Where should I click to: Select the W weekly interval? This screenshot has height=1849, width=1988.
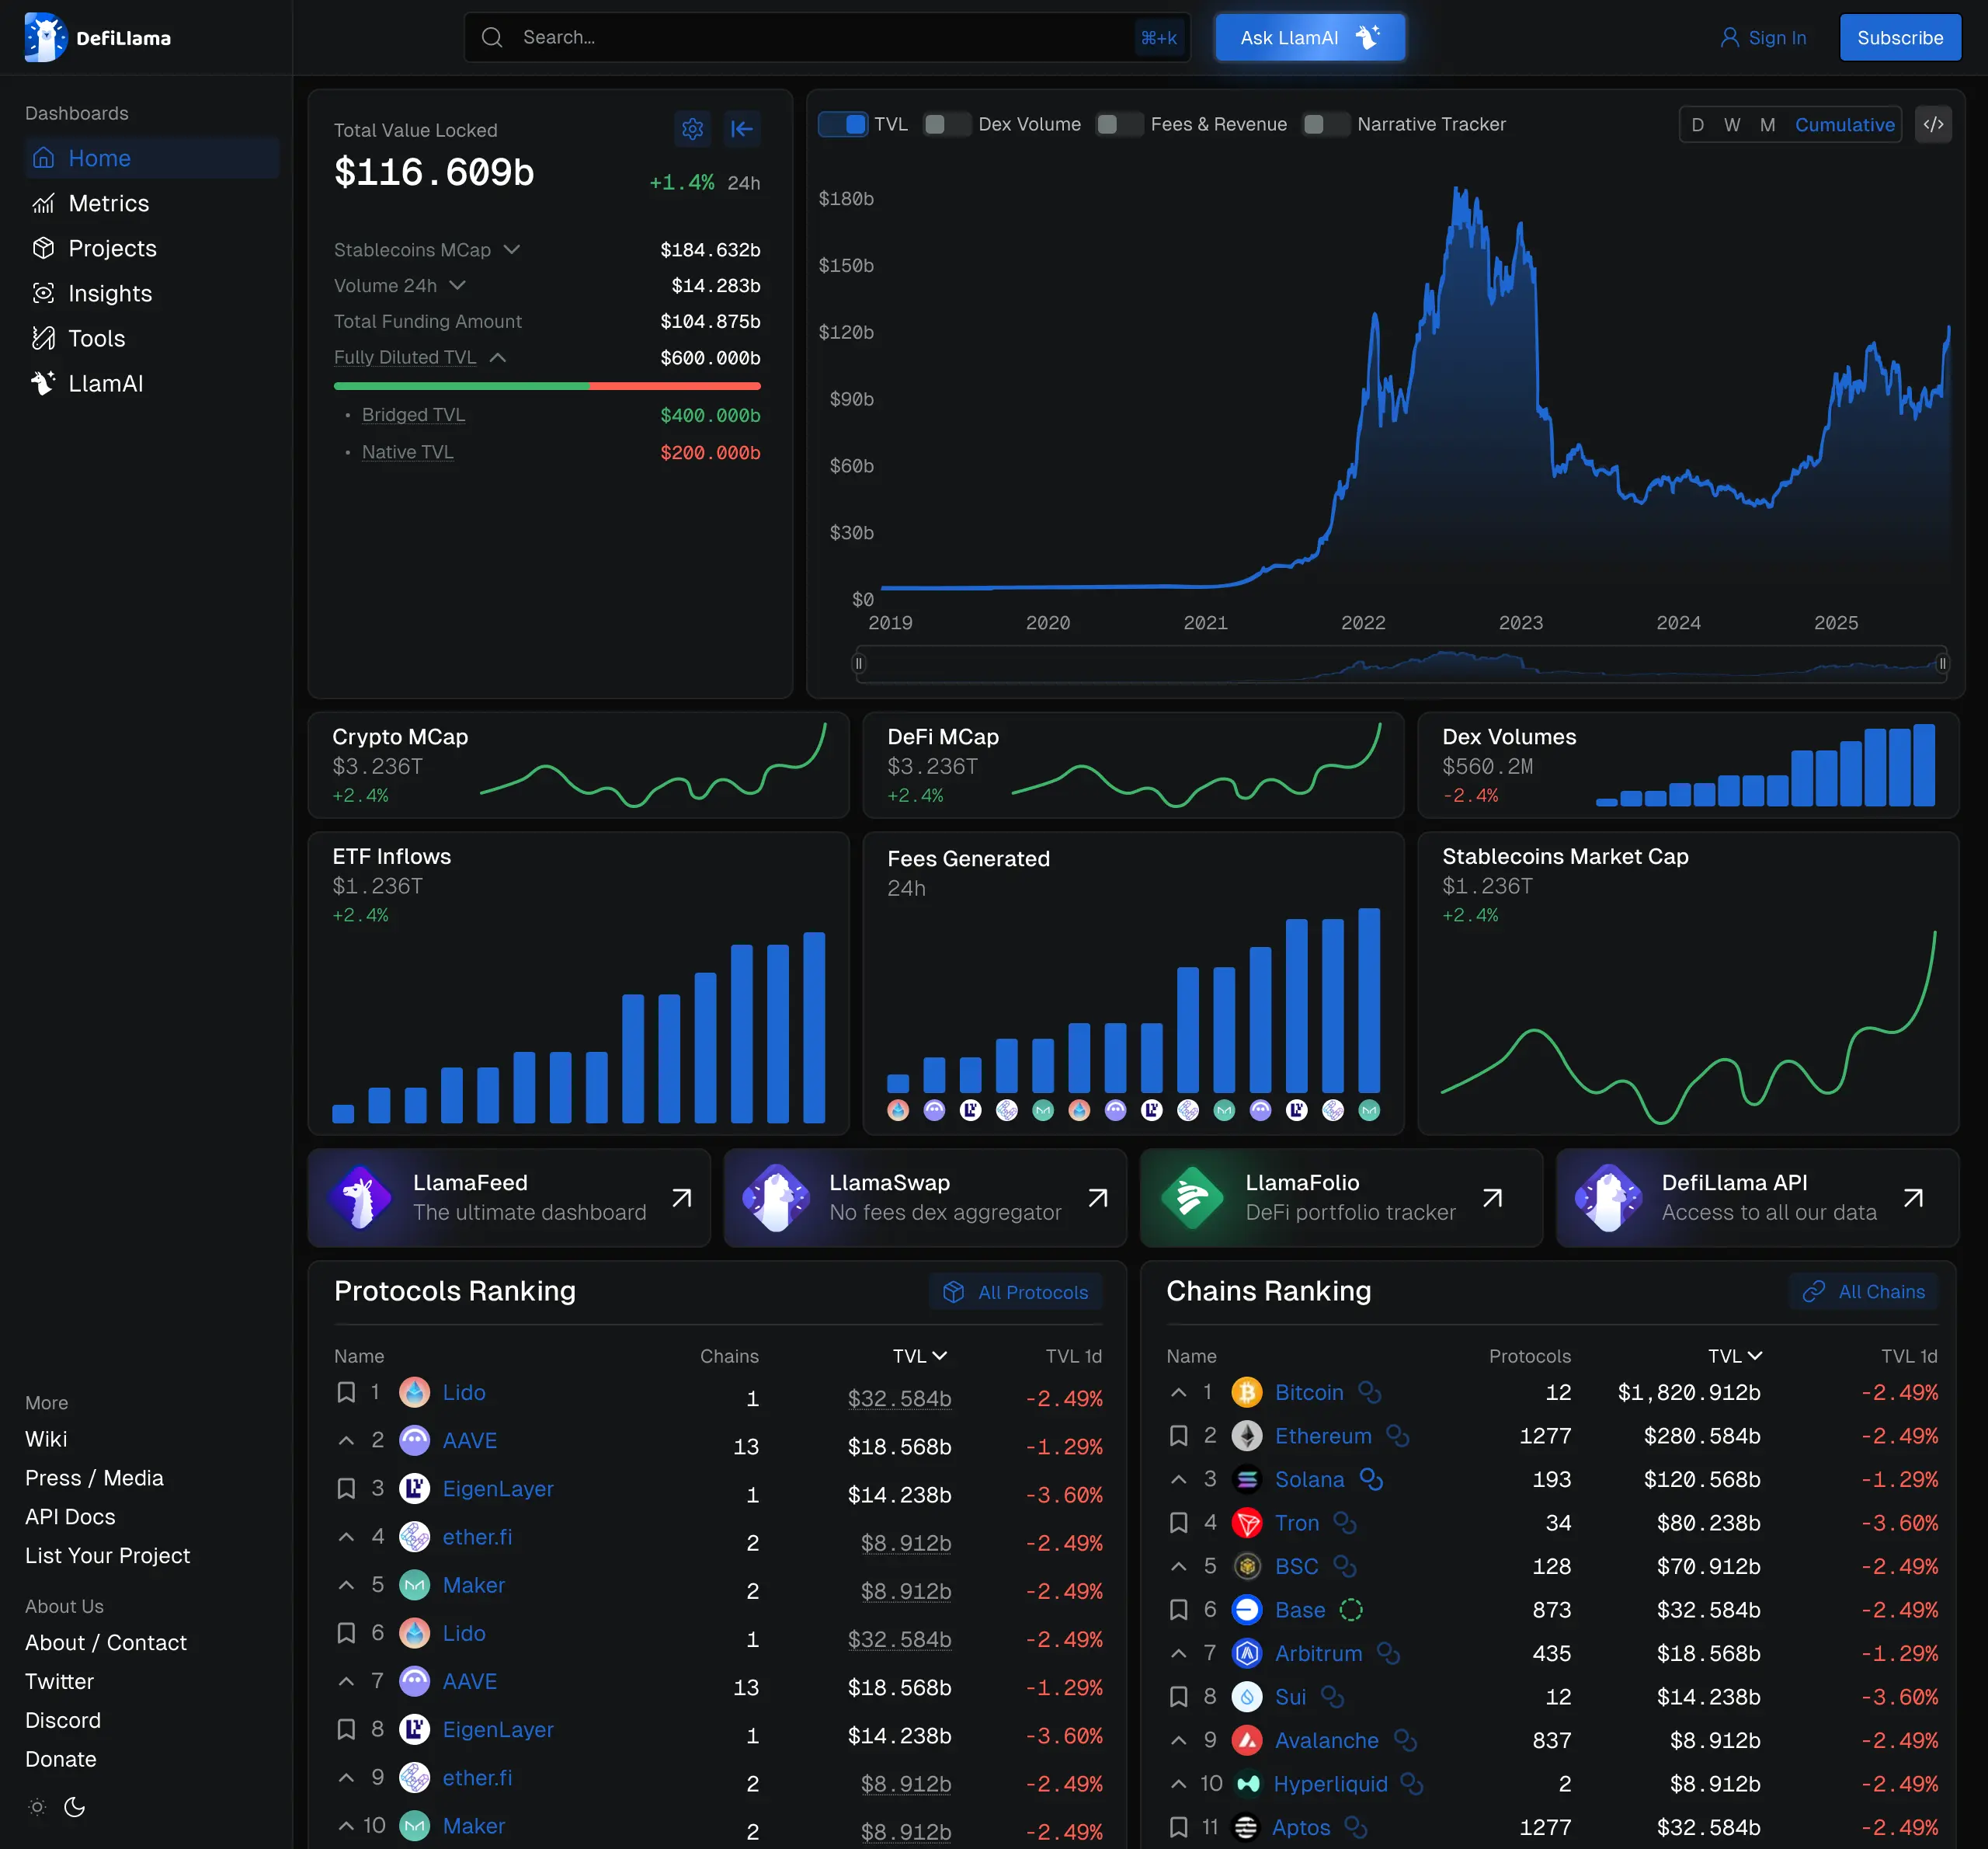pos(1732,125)
